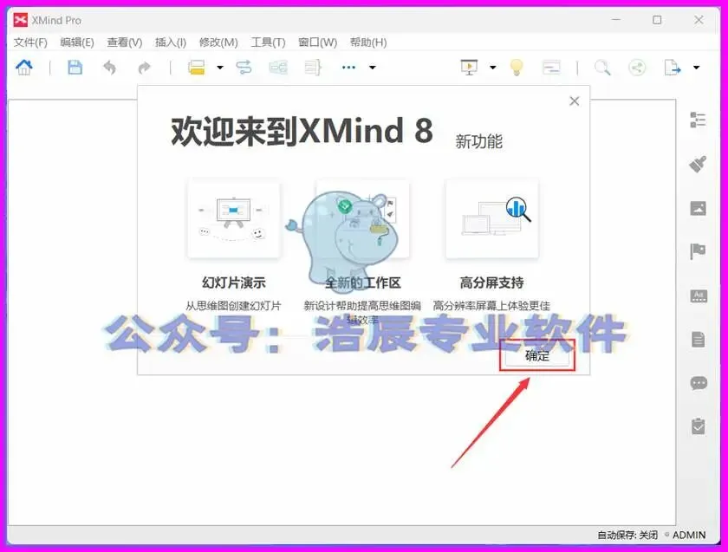
Task: Select the 幻灯片演示 feature thumbnail
Action: click(x=233, y=218)
